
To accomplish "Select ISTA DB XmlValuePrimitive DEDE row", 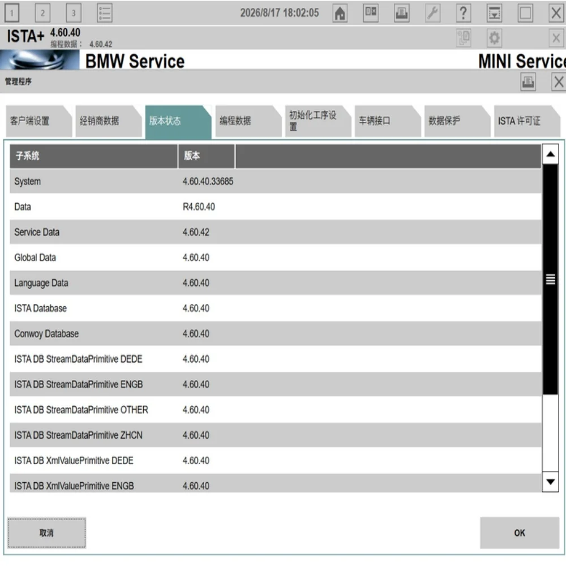I will point(276,461).
